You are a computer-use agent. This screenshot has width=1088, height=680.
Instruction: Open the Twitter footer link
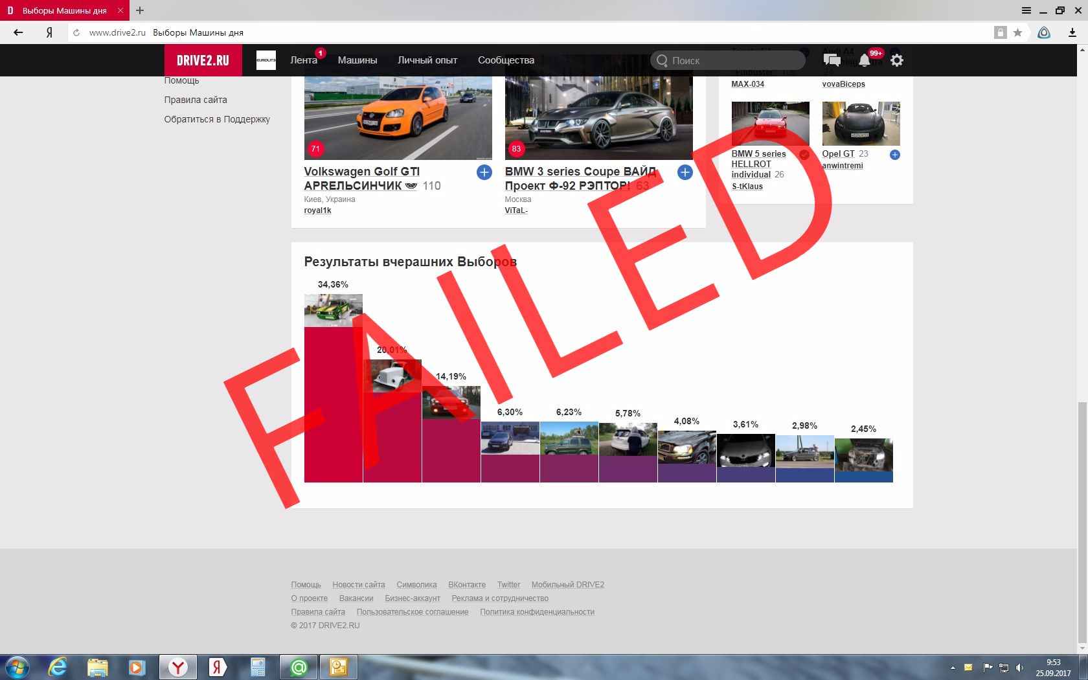pos(508,585)
